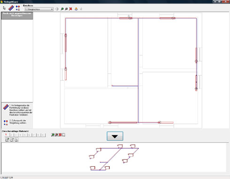Click the riser icon beside instruction step 2

click(x=6, y=123)
